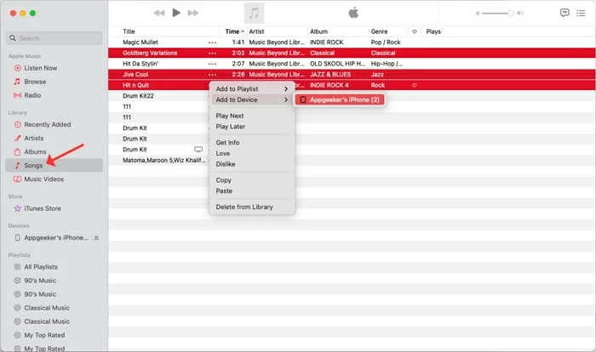Go to iTunes Store
The image size is (596, 352).
(43, 208)
